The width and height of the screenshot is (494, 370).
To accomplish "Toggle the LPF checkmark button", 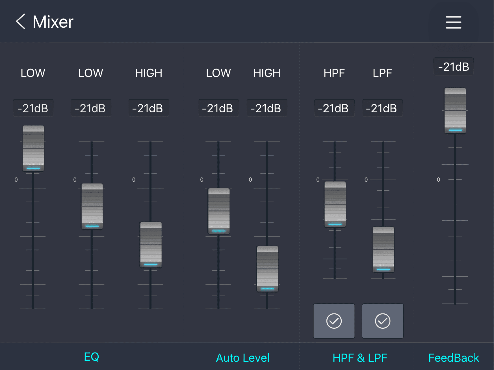I will (x=383, y=321).
